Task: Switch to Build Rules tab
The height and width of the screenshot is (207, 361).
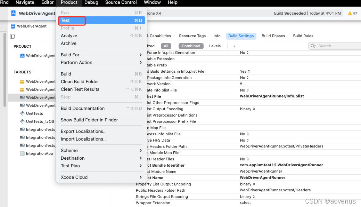Action: coord(303,36)
